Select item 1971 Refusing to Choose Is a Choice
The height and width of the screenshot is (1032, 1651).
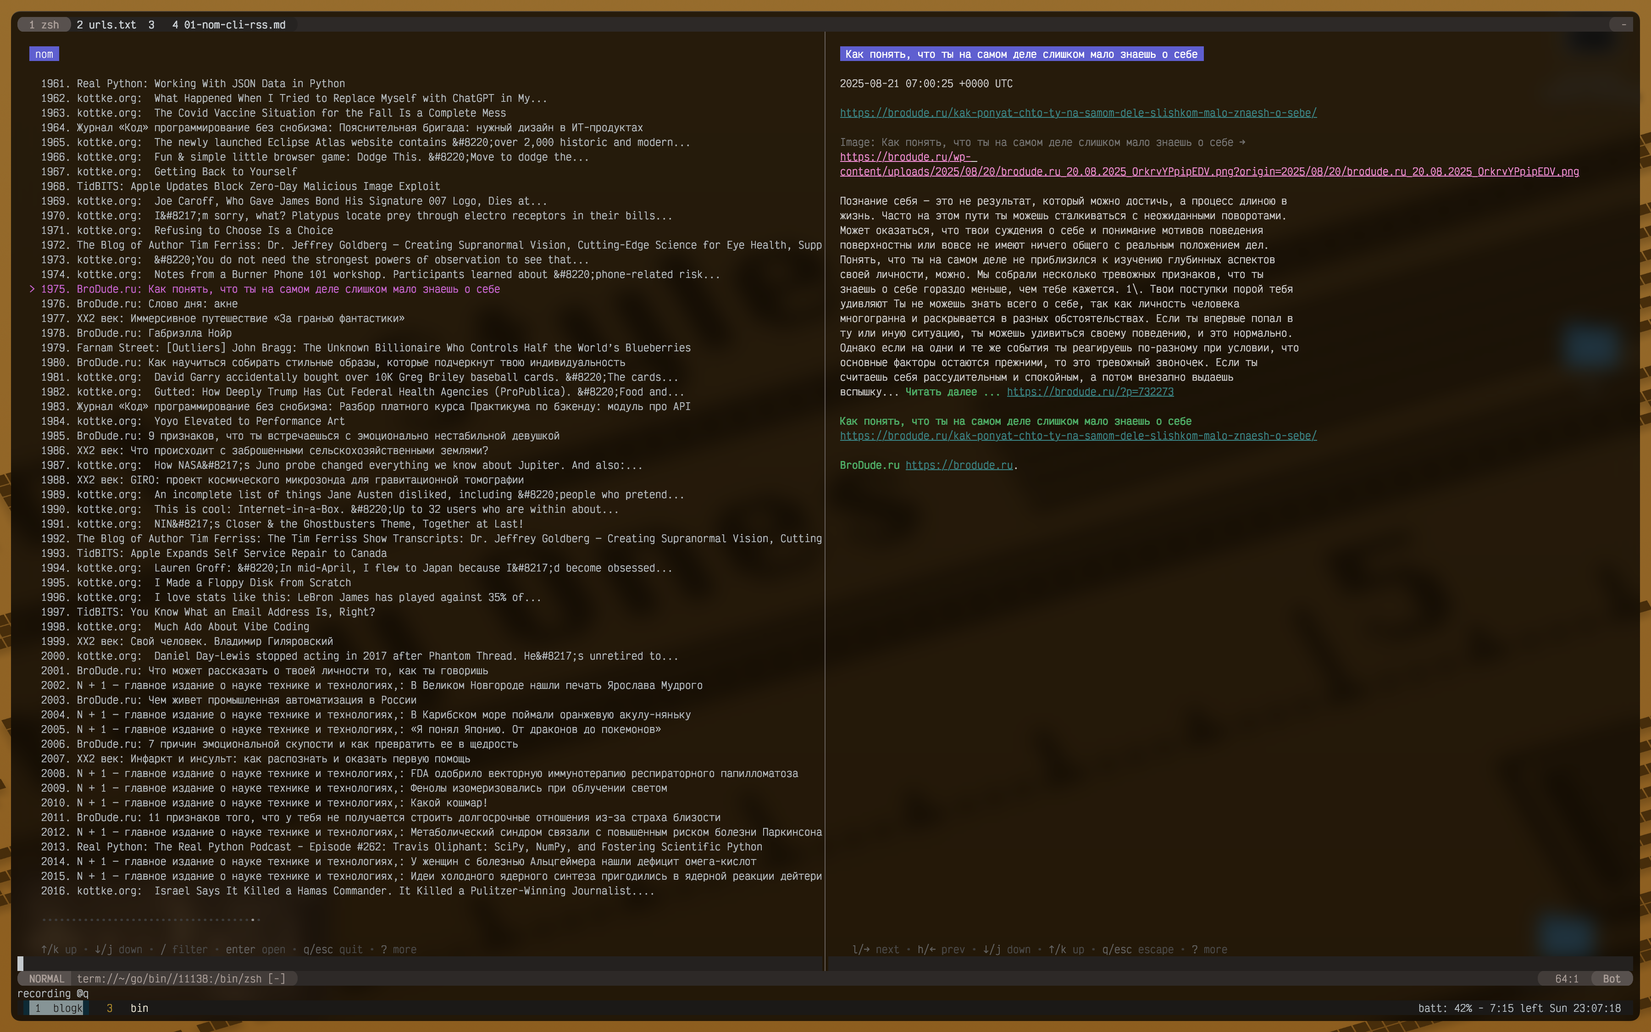point(187,231)
